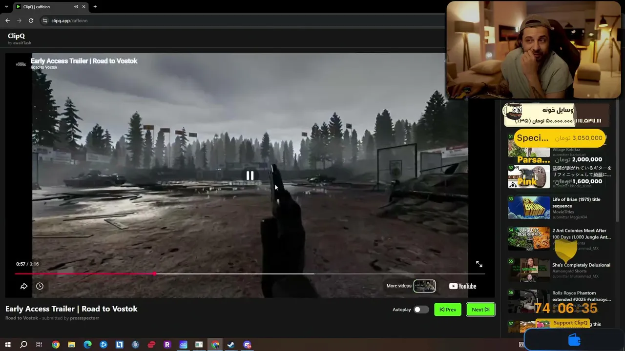Screen dimensions: 625x351
Task: Open File Explorer from the taskbar
Action: pos(71,345)
